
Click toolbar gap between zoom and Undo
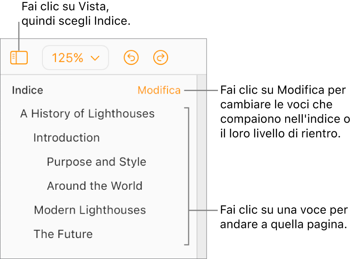click(116, 58)
